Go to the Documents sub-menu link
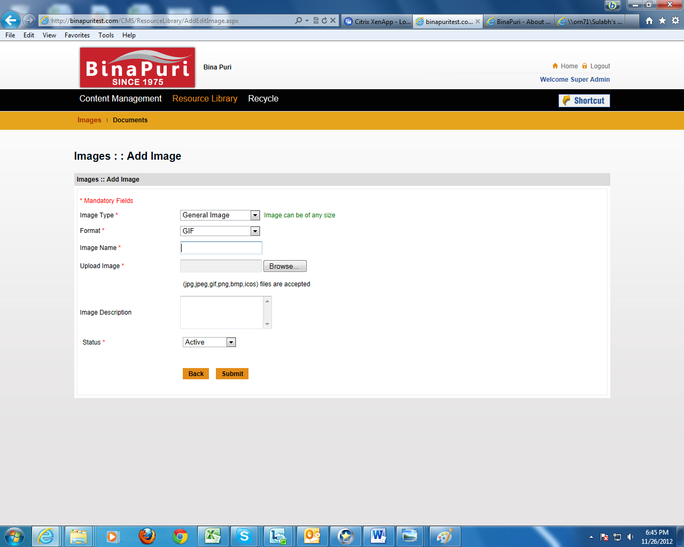Image resolution: width=684 pixels, height=547 pixels. [130, 120]
